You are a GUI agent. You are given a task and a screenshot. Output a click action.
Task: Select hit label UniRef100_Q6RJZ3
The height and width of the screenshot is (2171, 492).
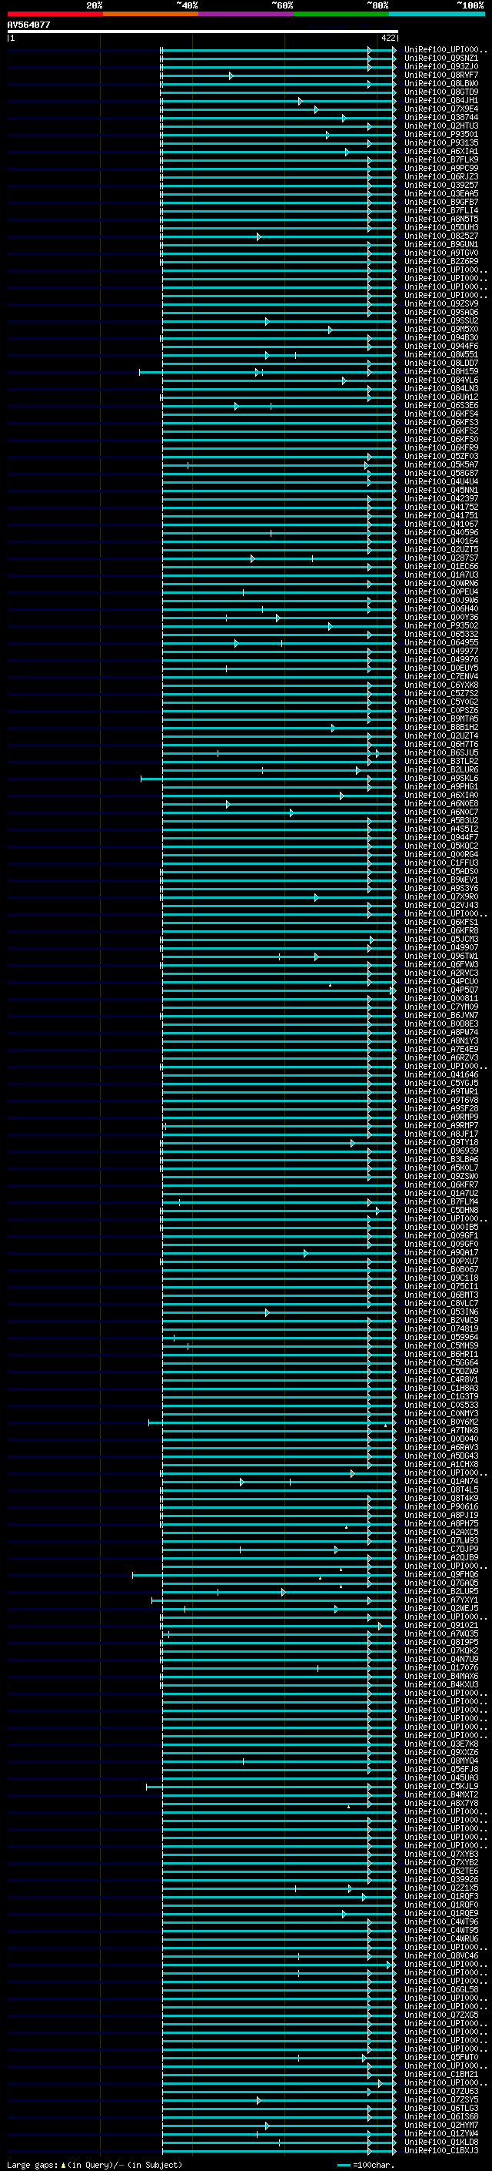441,177
